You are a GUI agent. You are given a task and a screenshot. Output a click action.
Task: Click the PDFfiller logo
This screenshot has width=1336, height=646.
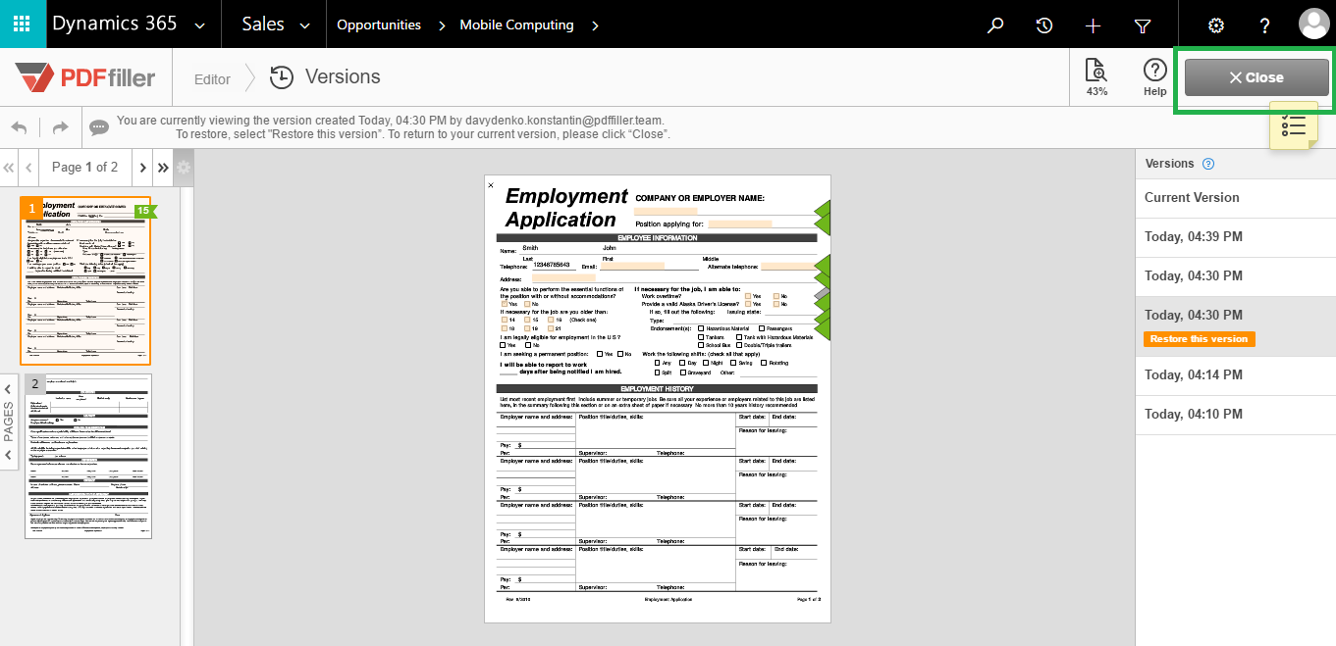coord(85,77)
